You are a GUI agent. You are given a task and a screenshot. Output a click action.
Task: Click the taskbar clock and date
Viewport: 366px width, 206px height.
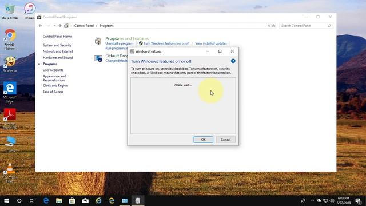click(344, 201)
